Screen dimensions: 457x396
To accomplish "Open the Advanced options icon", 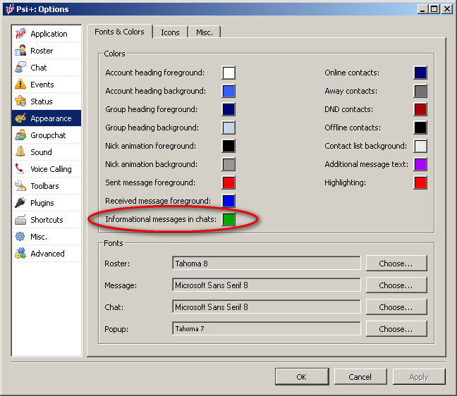I will 20,254.
